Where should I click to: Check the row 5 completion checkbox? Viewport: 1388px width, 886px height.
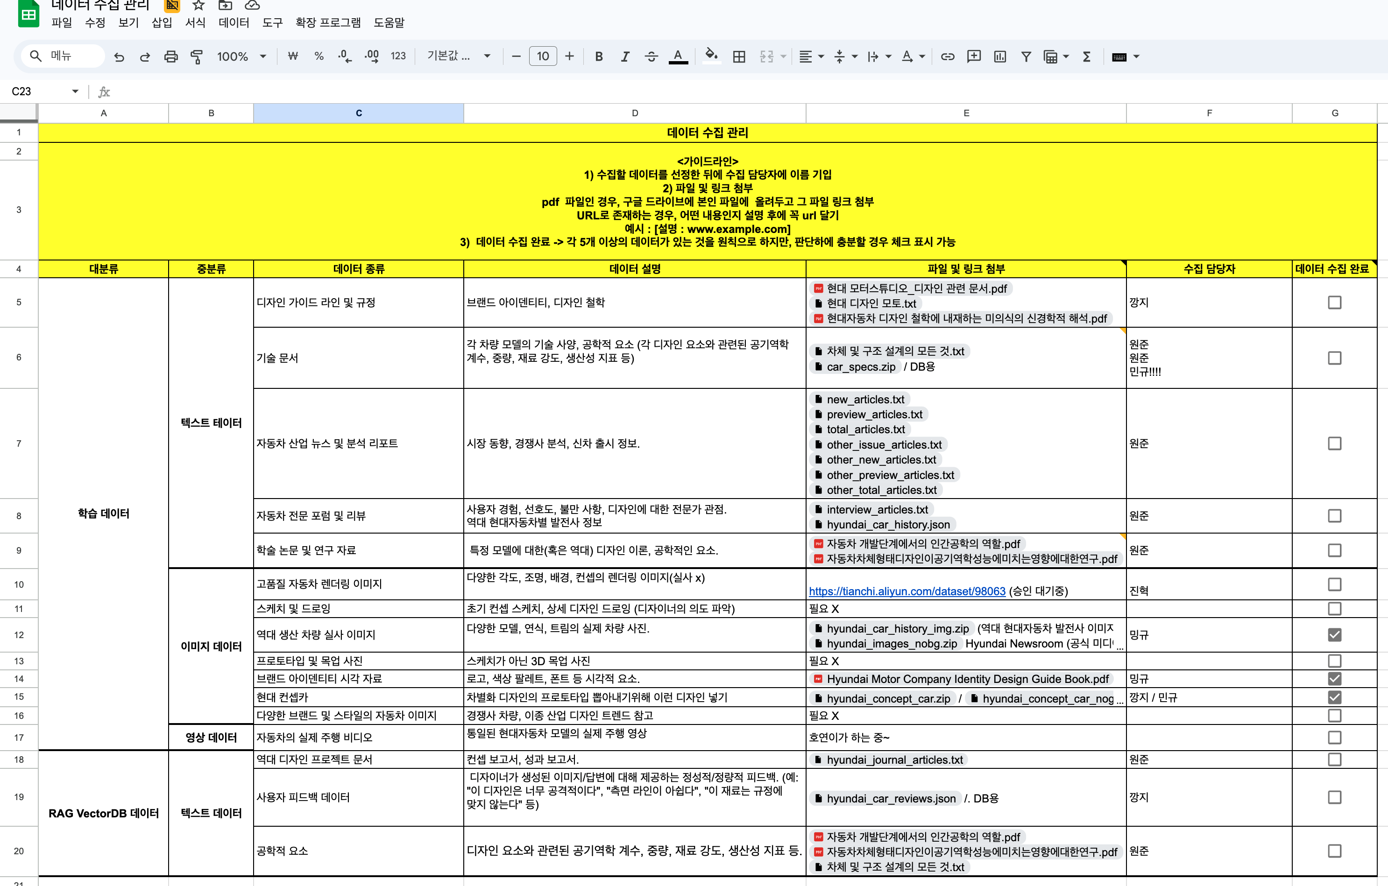(x=1334, y=302)
